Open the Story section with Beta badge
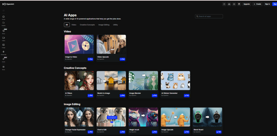Viewport: 277px width, 136px height. click(x=4, y=31)
